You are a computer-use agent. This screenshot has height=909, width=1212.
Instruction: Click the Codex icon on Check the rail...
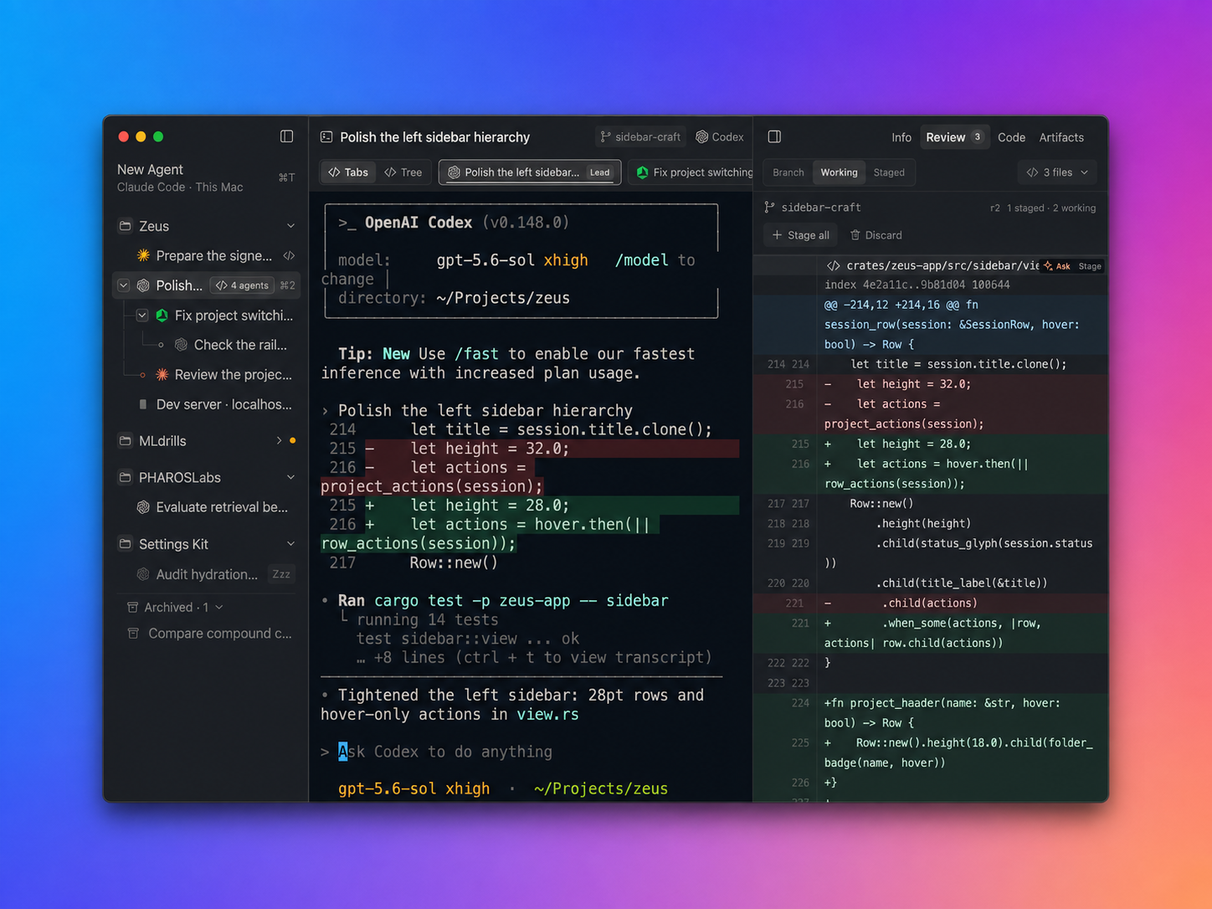click(x=181, y=345)
